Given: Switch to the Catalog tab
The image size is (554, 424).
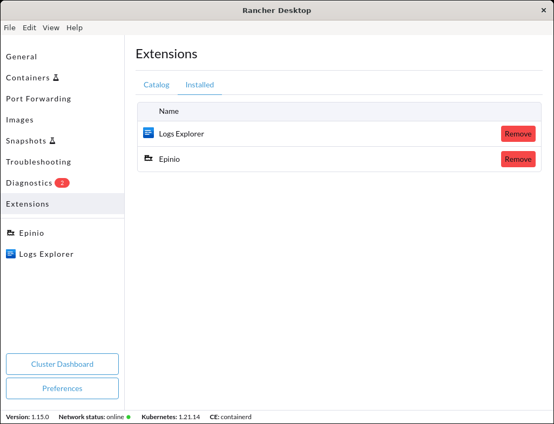Looking at the screenshot, I should pyautogui.click(x=156, y=85).
